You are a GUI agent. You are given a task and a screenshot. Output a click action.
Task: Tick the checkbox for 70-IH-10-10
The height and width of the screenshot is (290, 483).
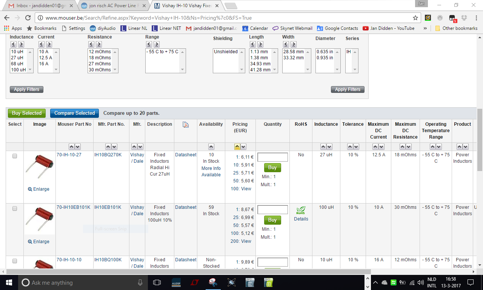15,261
